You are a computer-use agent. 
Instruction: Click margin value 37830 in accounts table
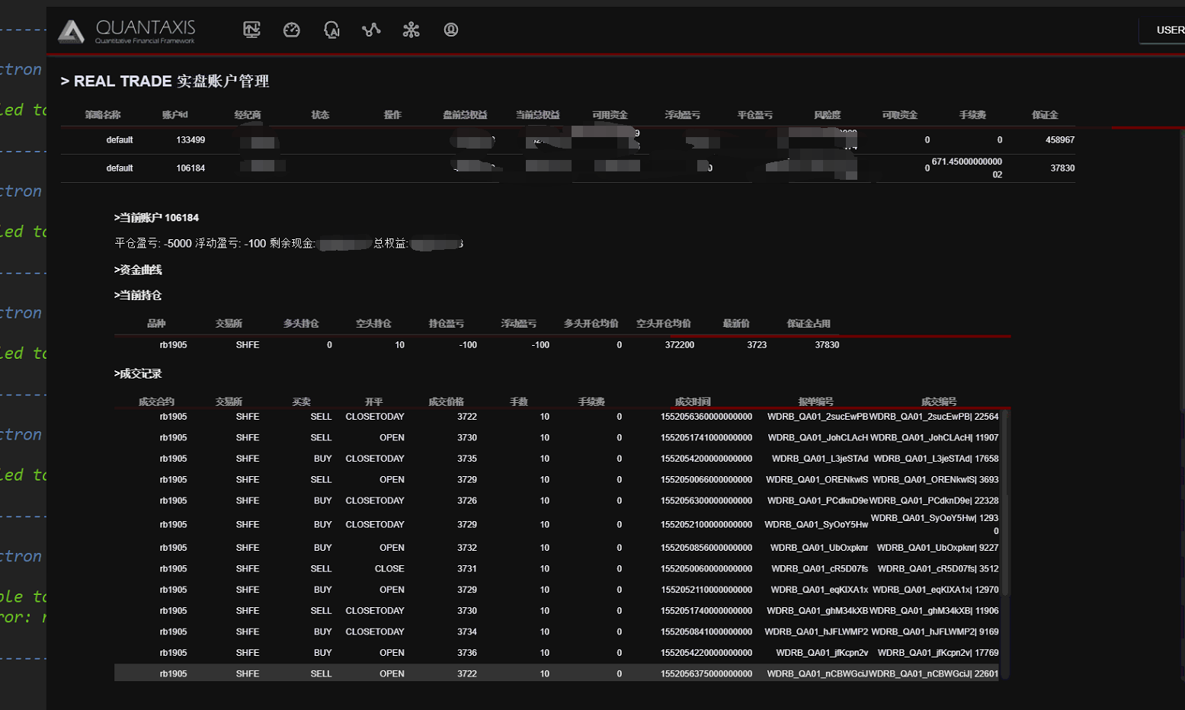tap(1062, 168)
